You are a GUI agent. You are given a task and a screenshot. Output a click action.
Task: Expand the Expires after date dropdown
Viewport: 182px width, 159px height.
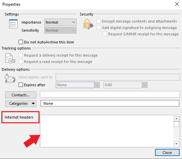pos(97,85)
